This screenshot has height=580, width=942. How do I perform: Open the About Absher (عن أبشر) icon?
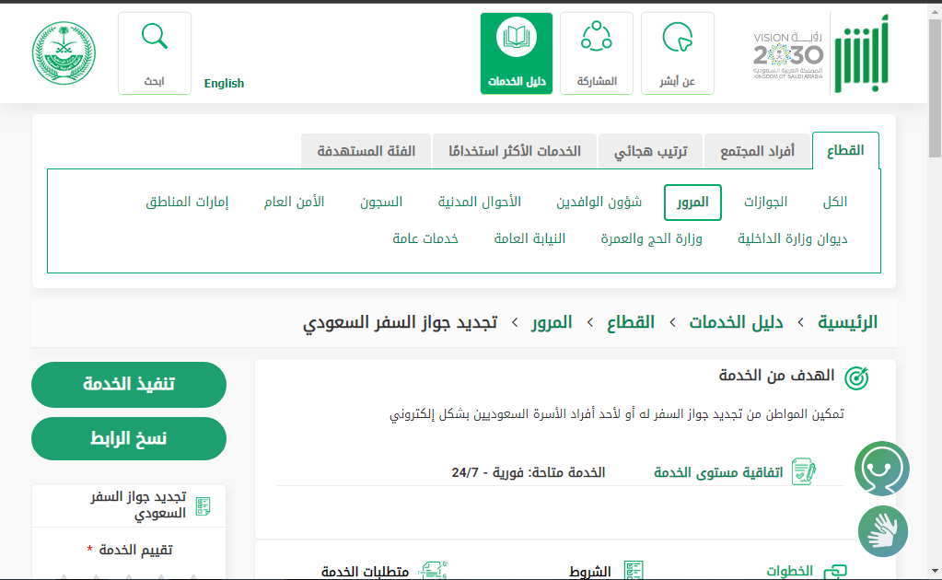pos(677,52)
